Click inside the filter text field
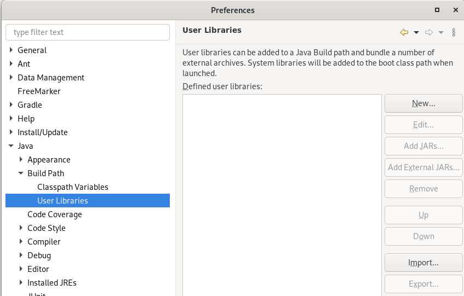Screen dimensions: 464x296 (88, 32)
